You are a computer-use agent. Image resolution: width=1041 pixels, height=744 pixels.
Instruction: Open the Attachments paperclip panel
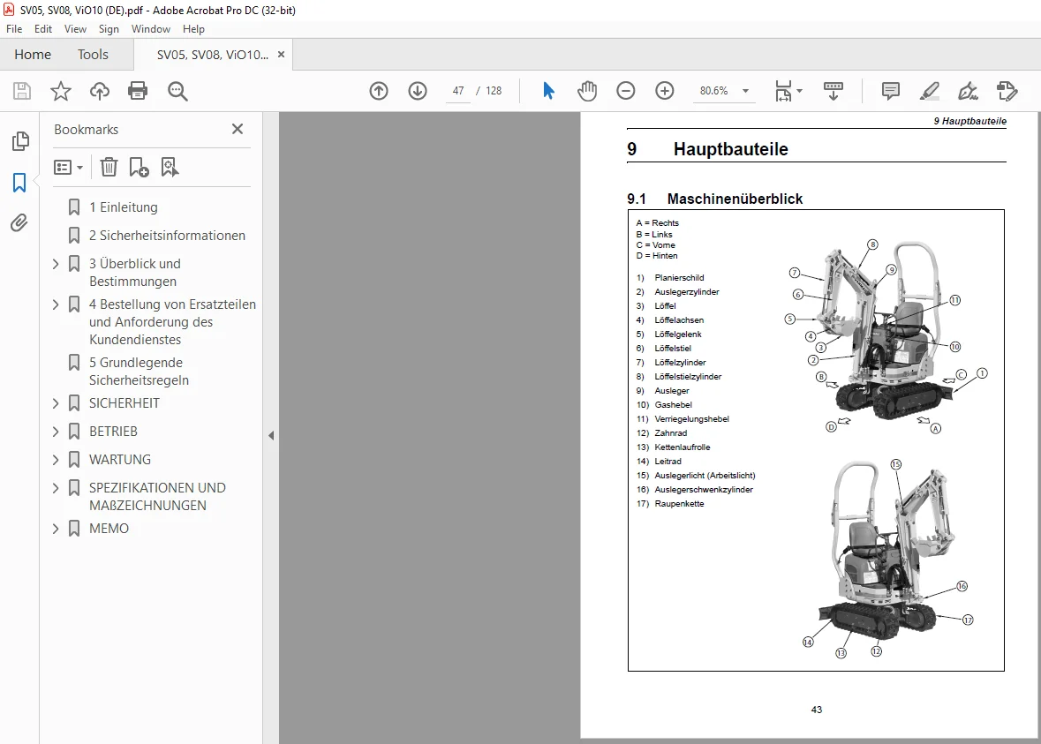click(x=19, y=222)
